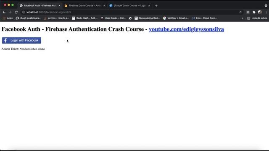Open a new tab with plus button
This screenshot has height=151, width=269.
click(156, 5)
